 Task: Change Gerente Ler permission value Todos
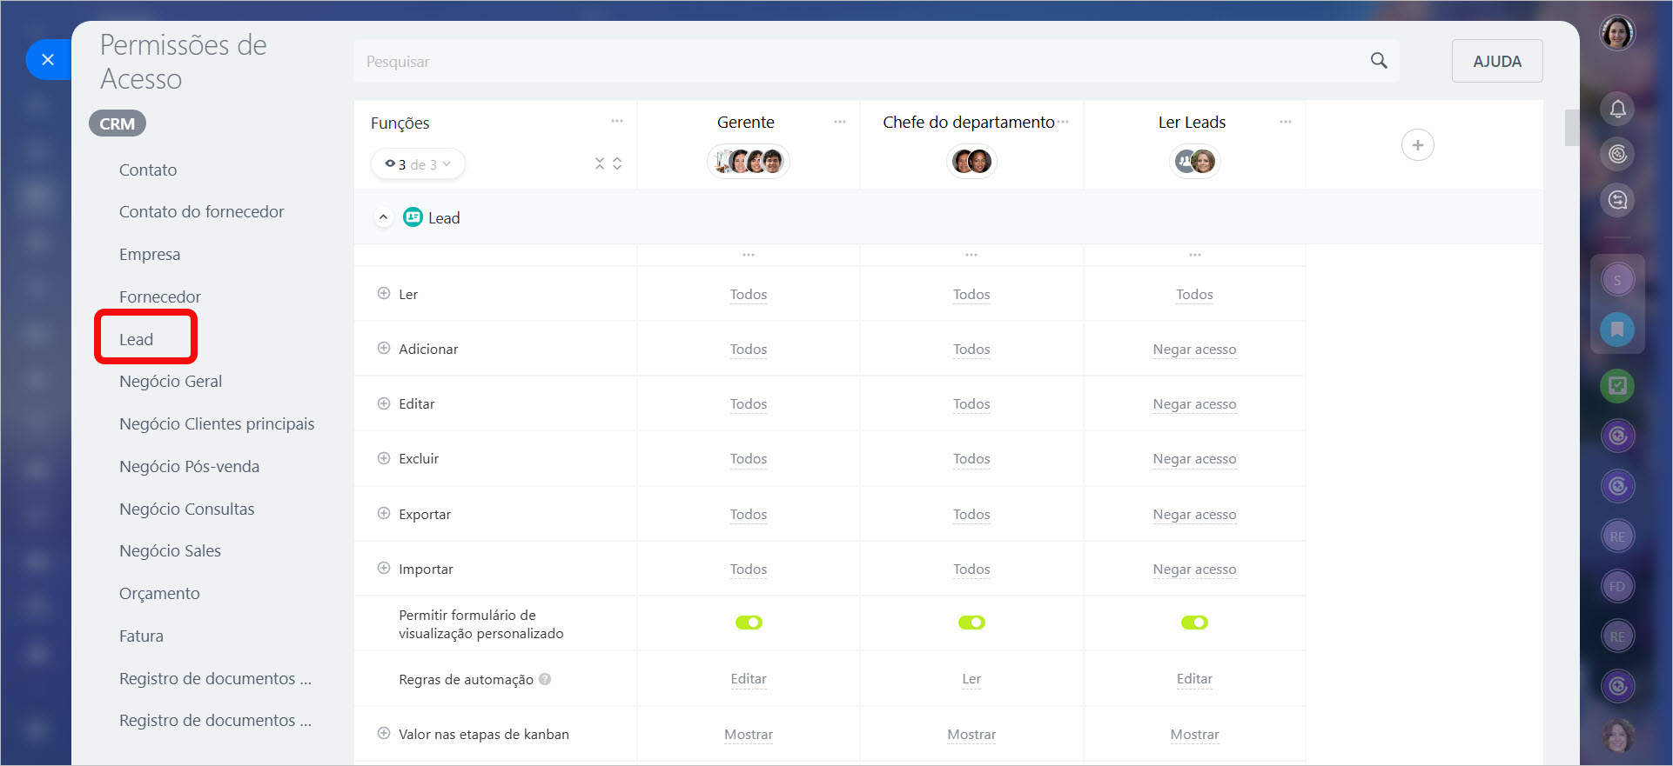[x=749, y=295]
